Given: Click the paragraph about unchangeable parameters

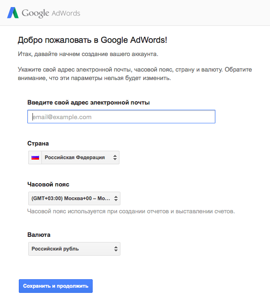Looking at the screenshot, I should coord(135,74).
